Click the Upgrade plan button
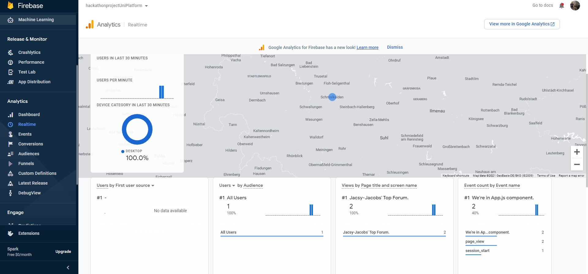This screenshot has height=274, width=588. [x=63, y=252]
